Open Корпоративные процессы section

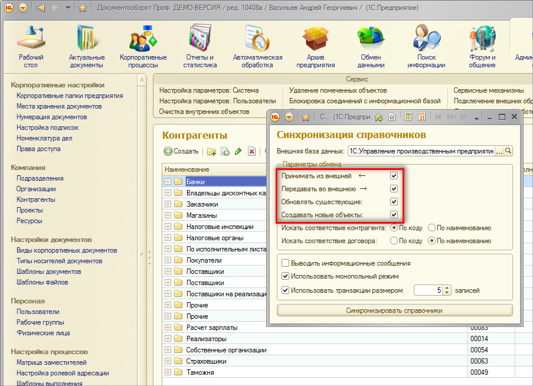[143, 47]
